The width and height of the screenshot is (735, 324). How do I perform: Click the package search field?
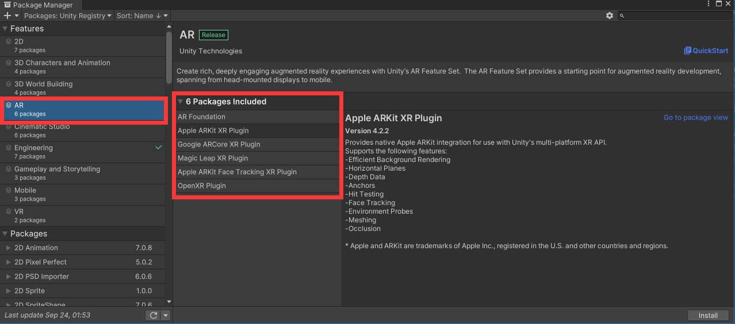(x=674, y=16)
